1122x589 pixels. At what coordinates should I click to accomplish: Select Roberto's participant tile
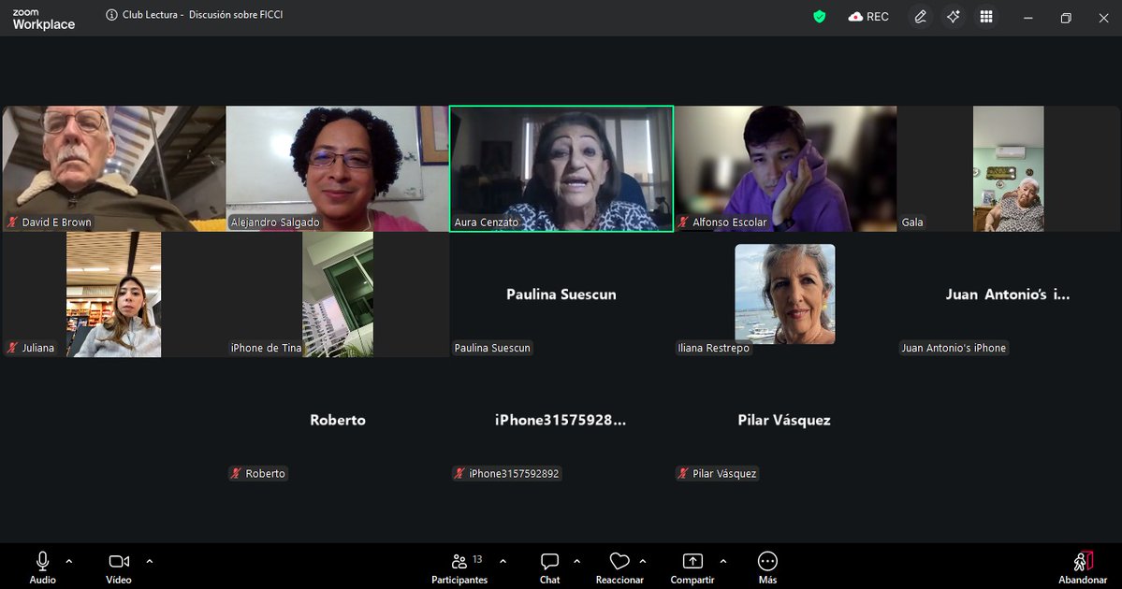pyautogui.click(x=338, y=421)
